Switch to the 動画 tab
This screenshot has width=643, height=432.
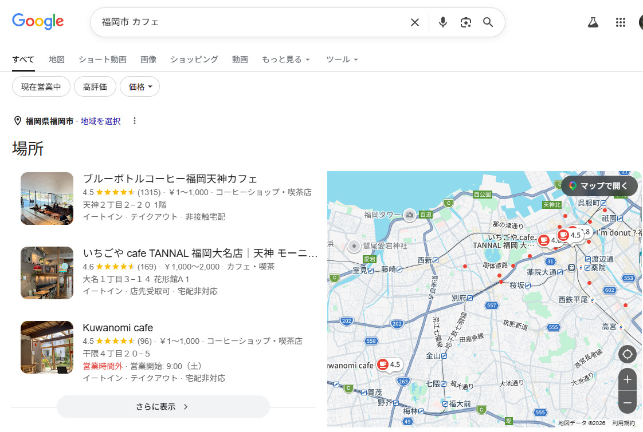click(240, 60)
